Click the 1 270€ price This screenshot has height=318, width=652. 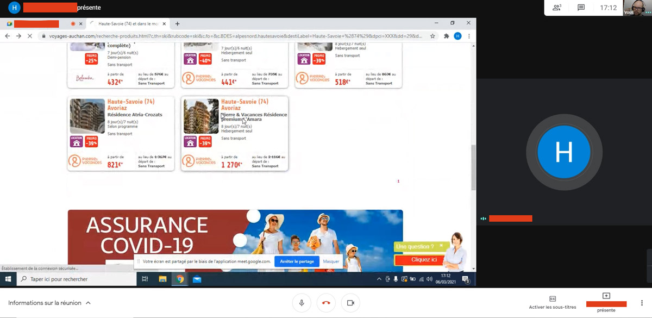(x=233, y=164)
